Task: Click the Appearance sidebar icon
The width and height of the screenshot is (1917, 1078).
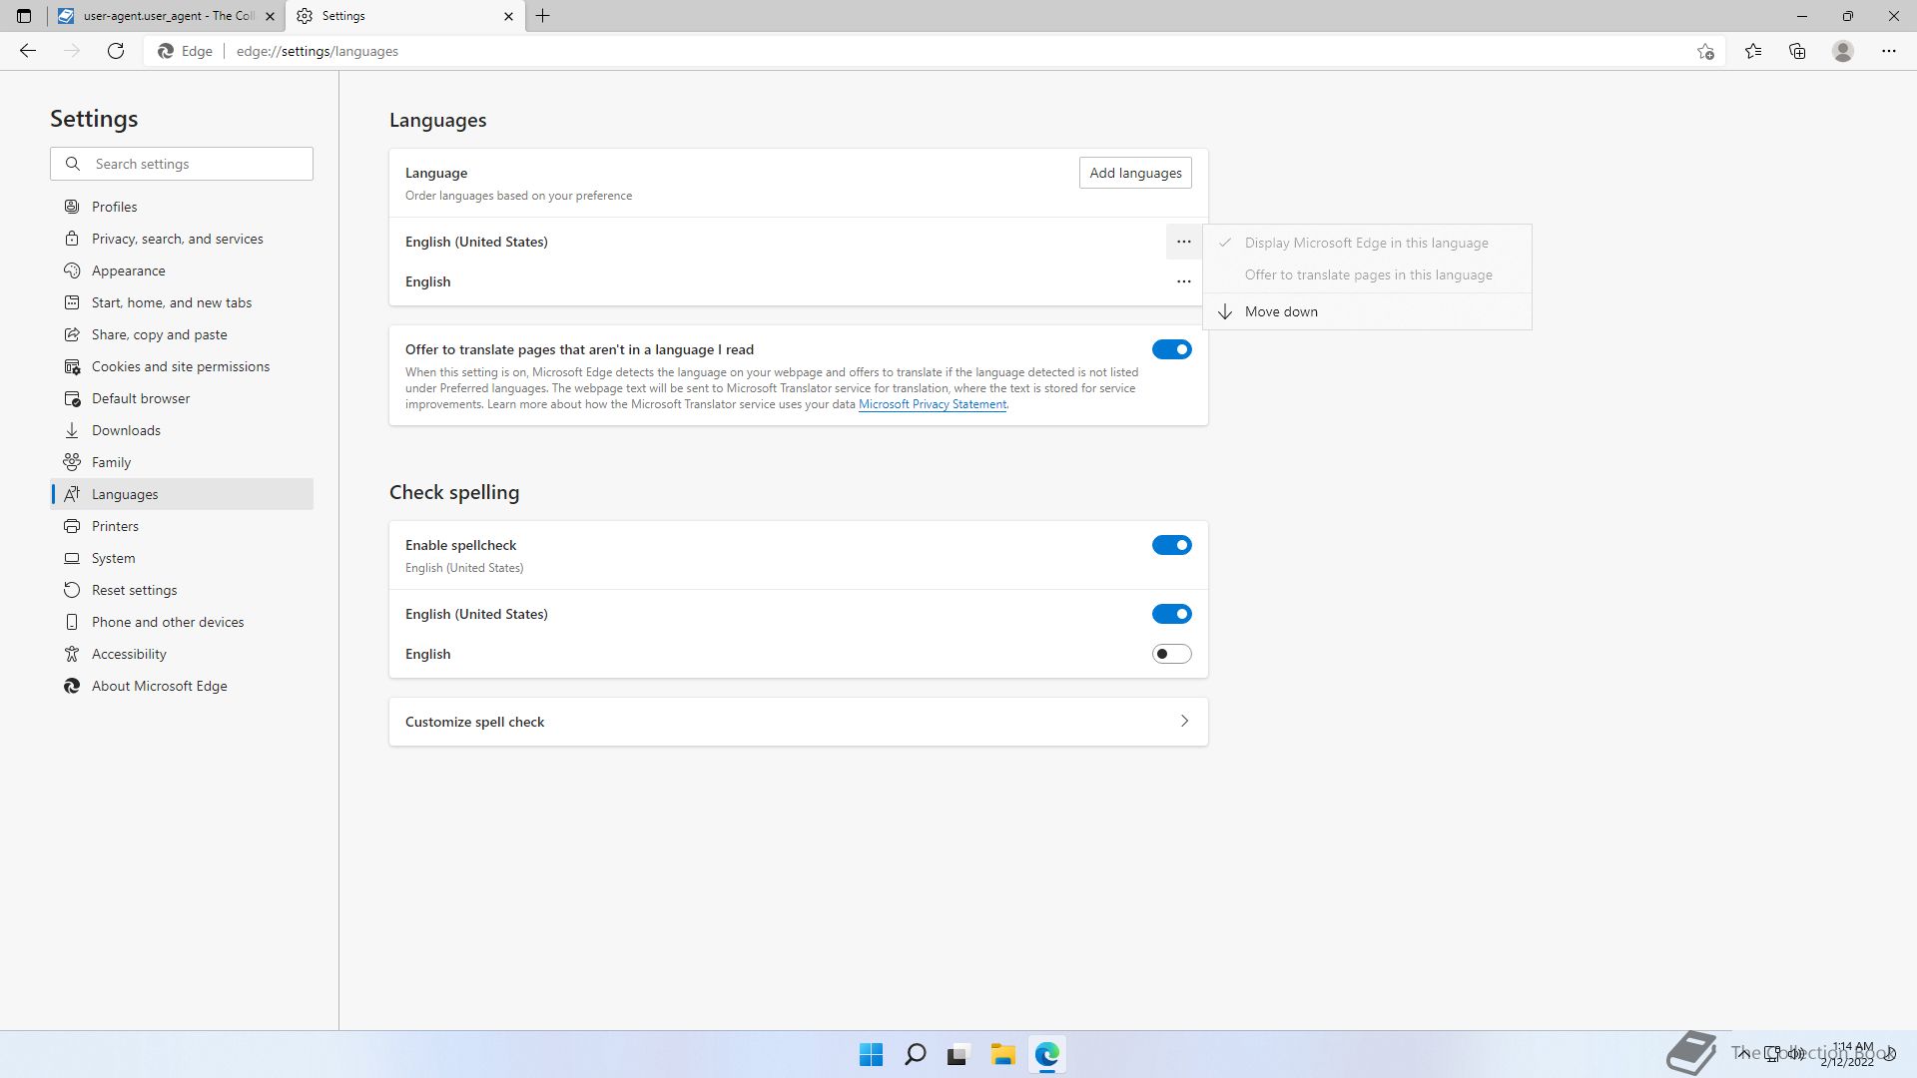Action: click(x=72, y=270)
